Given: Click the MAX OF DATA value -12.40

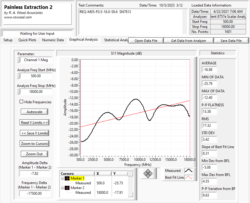Looking at the screenshot, I should click(209, 98).
